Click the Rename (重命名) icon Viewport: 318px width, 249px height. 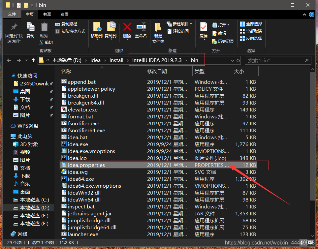(141, 27)
